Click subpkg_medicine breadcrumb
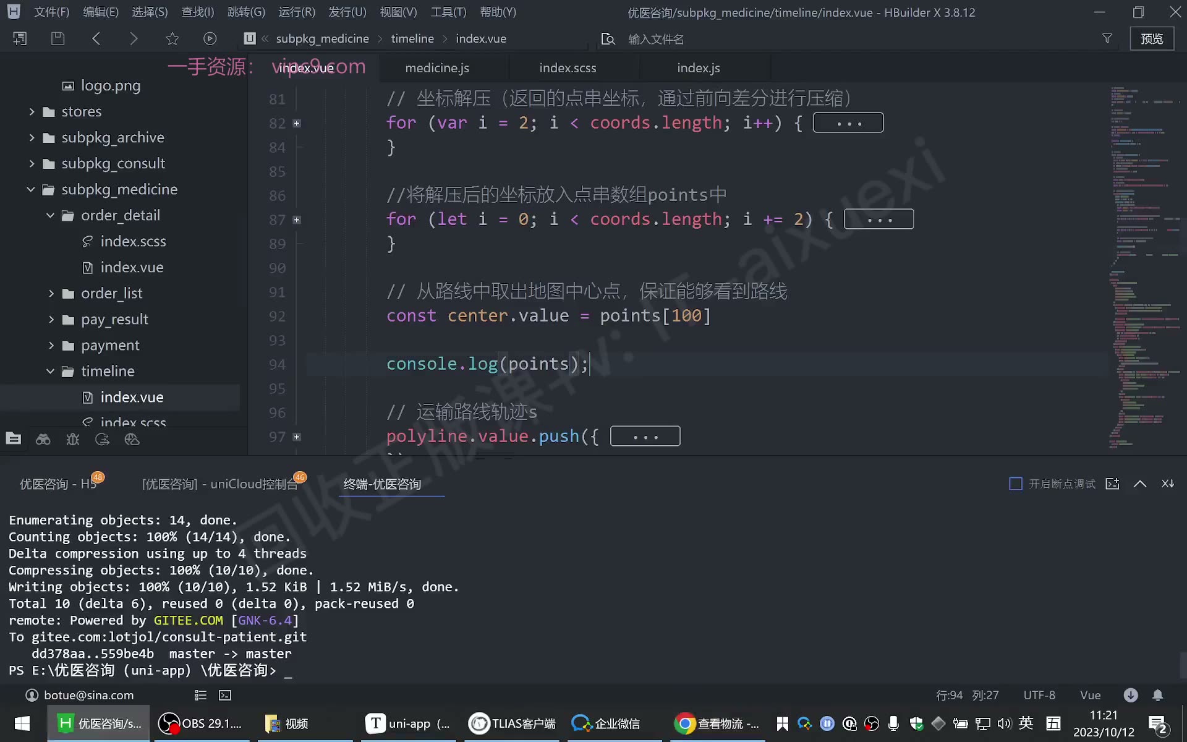The width and height of the screenshot is (1187, 742). click(322, 38)
